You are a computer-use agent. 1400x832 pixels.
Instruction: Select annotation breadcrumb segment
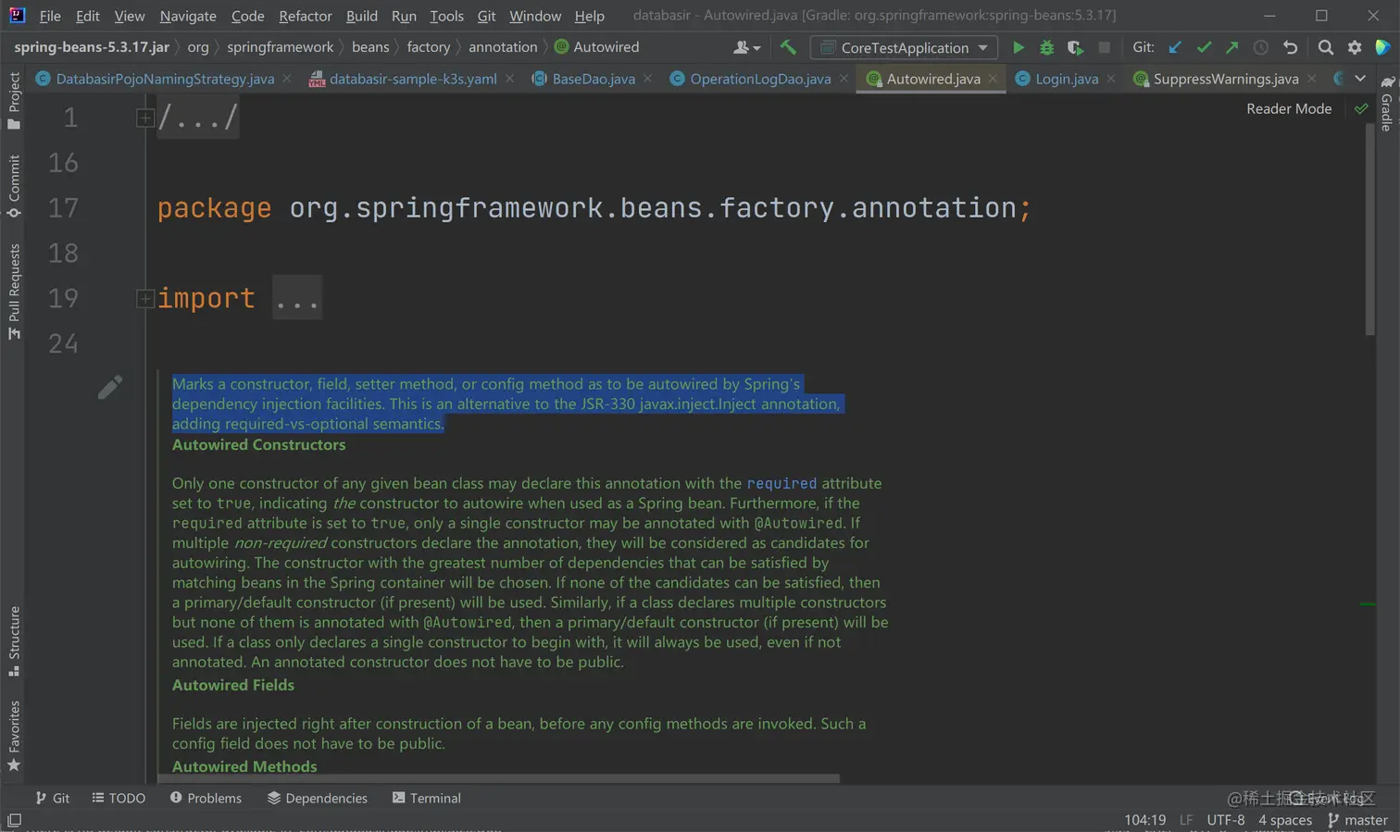(503, 47)
